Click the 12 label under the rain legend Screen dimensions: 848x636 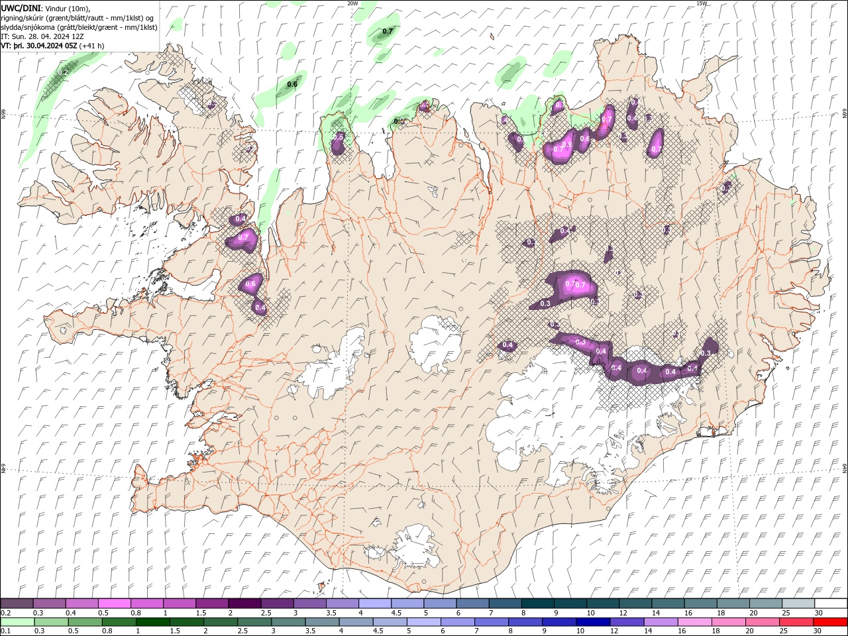614,631
